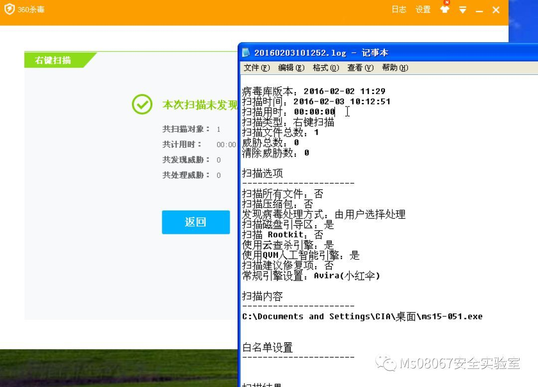
Task: Click the heading 白名单设置 in Notepad
Action: pos(268,347)
